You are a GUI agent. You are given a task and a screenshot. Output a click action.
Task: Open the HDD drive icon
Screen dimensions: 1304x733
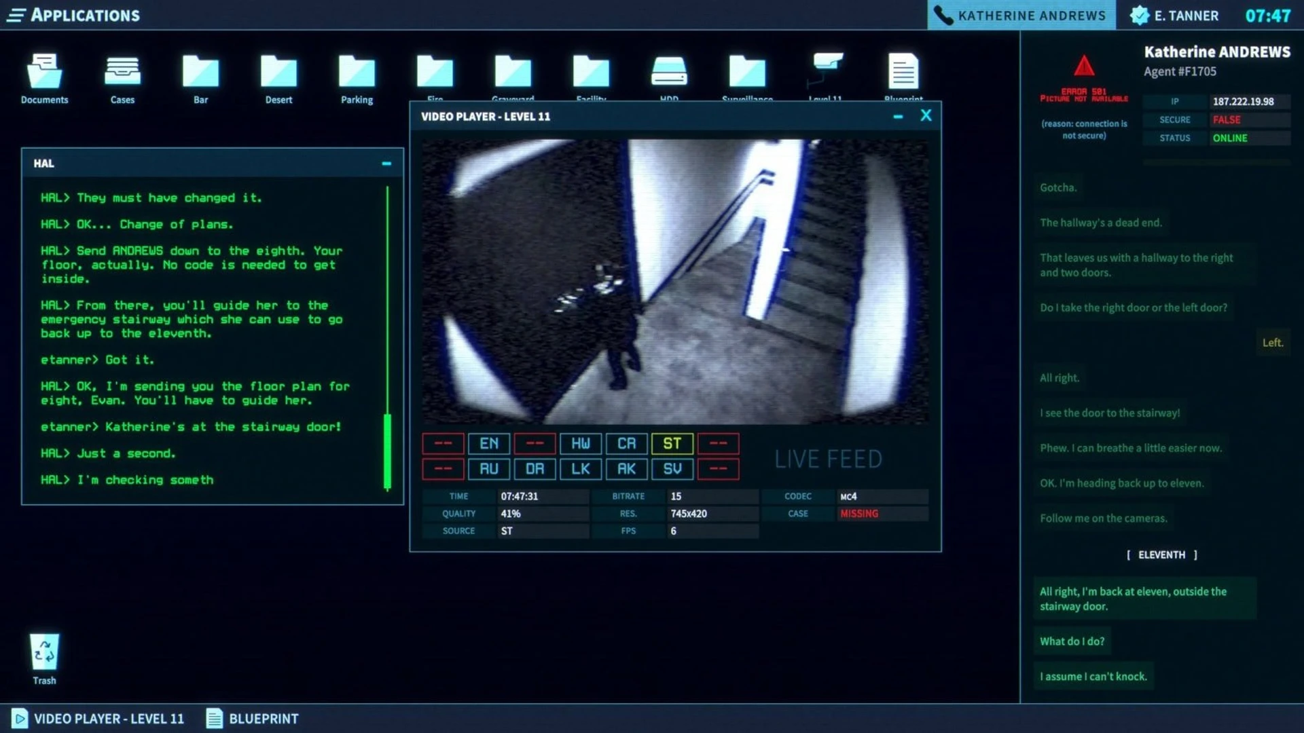click(x=669, y=71)
